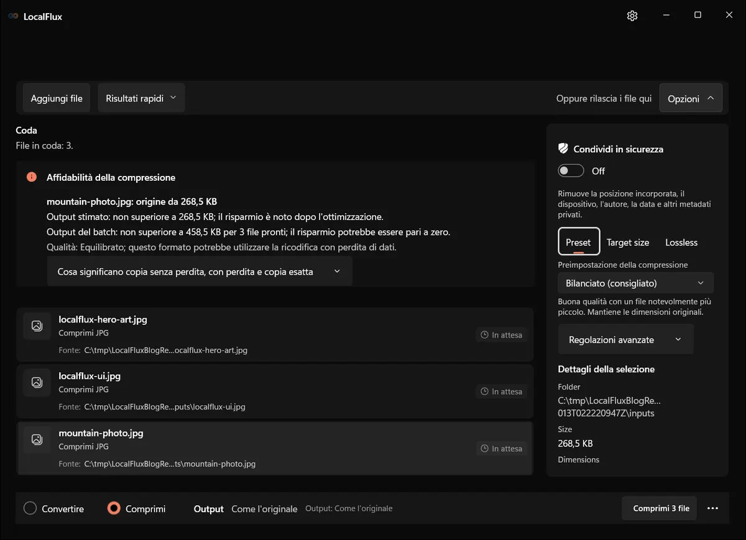This screenshot has width=746, height=540.
Task: Maximize the LocalFlux window
Action: (x=698, y=15)
